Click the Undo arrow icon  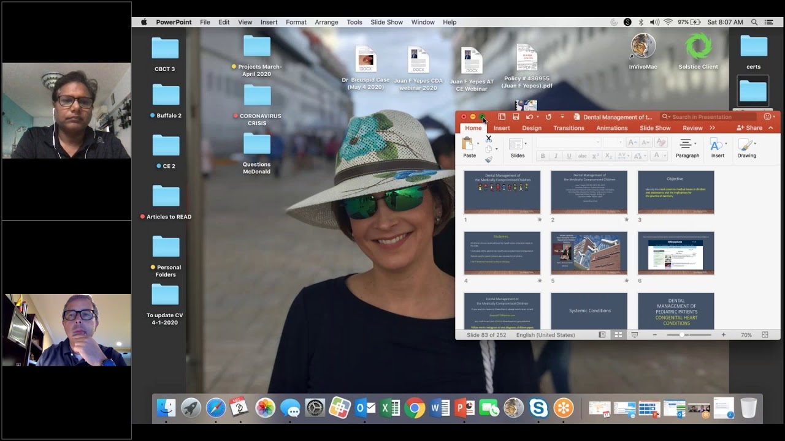click(x=529, y=117)
